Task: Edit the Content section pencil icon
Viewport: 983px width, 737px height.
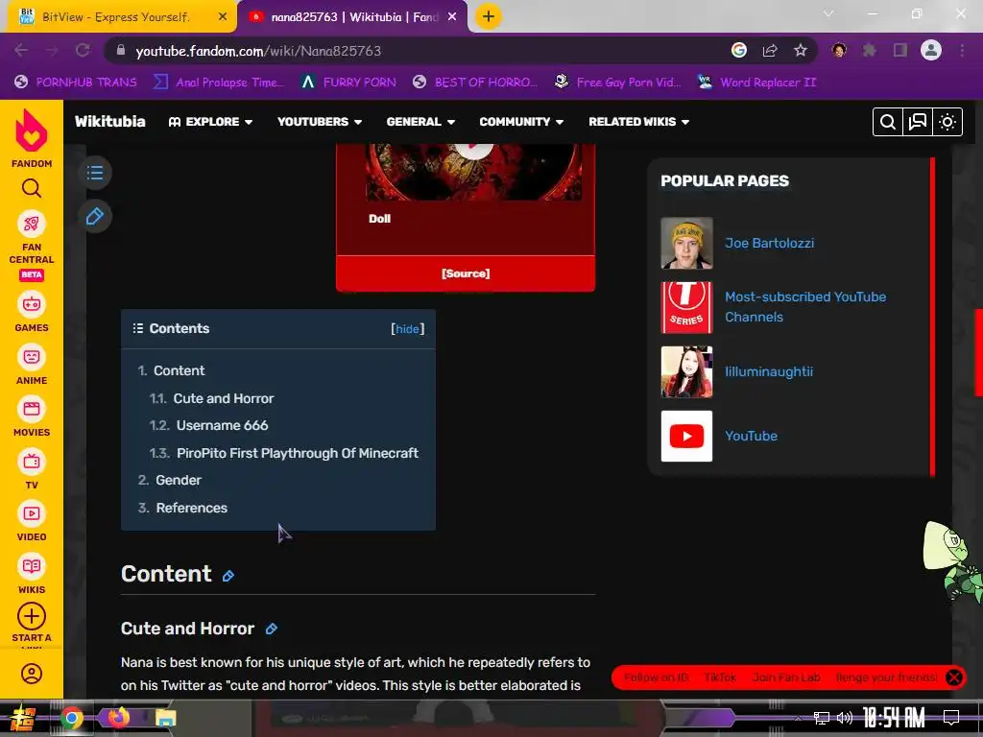Action: coord(228,576)
